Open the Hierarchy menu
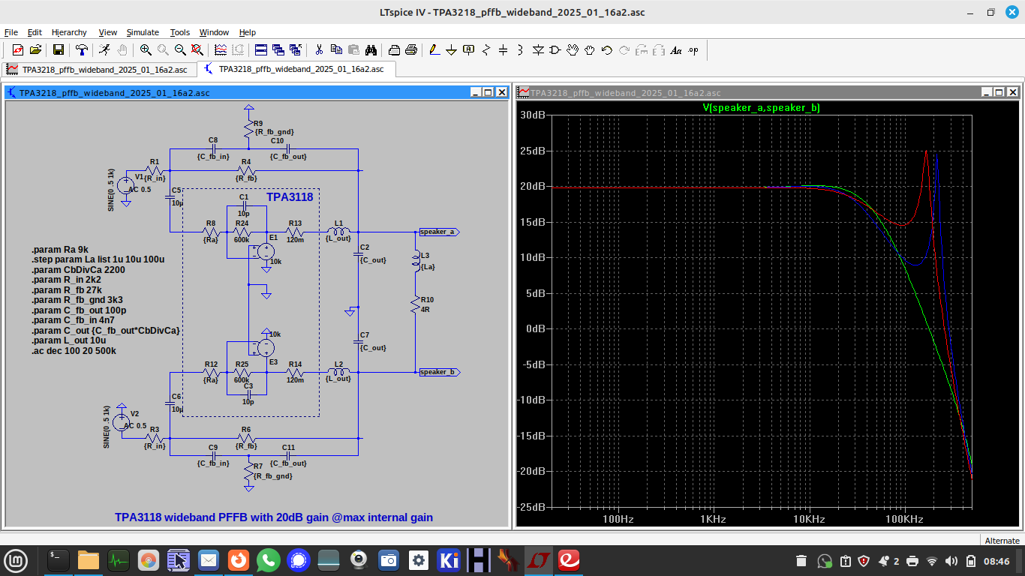The width and height of the screenshot is (1025, 576). point(69,32)
